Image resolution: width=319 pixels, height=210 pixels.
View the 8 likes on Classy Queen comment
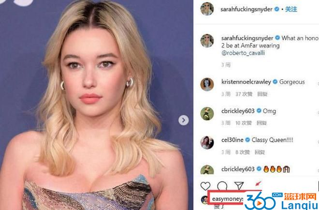click(243, 152)
